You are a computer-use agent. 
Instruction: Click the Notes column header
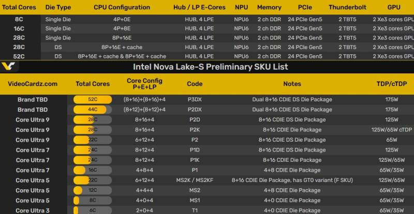coord(292,84)
